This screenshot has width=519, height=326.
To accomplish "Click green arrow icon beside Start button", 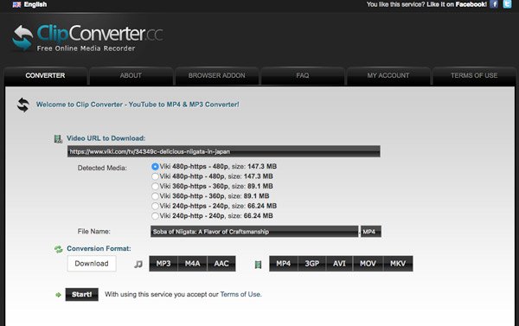I will coord(58,295).
